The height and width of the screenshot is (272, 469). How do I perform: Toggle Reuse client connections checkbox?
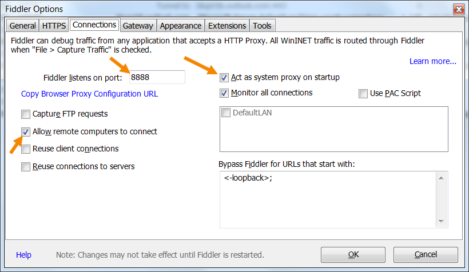26,149
